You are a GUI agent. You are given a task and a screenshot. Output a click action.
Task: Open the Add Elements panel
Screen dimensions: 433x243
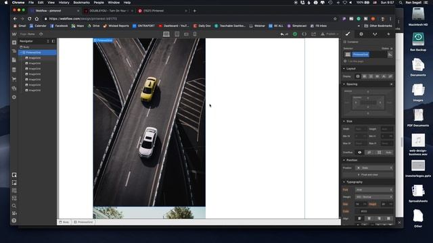tap(14, 43)
